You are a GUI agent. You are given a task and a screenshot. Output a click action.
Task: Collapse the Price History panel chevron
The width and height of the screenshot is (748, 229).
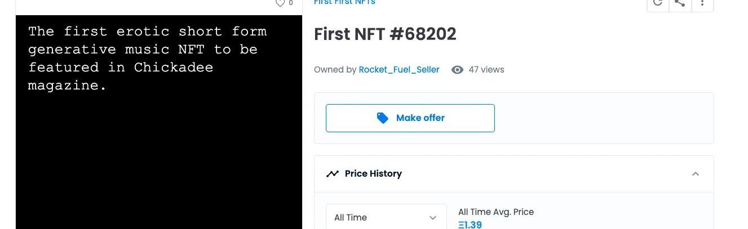point(696,174)
